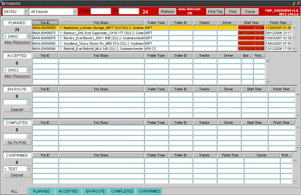The width and height of the screenshot is (301, 195).
Task: Expand the 1: TEST dropdown in CONFIRMED
Action: (29, 169)
